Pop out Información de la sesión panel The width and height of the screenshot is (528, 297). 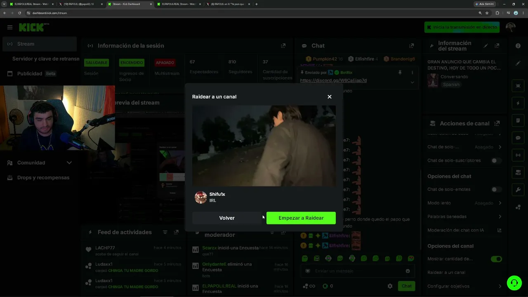coord(283,46)
